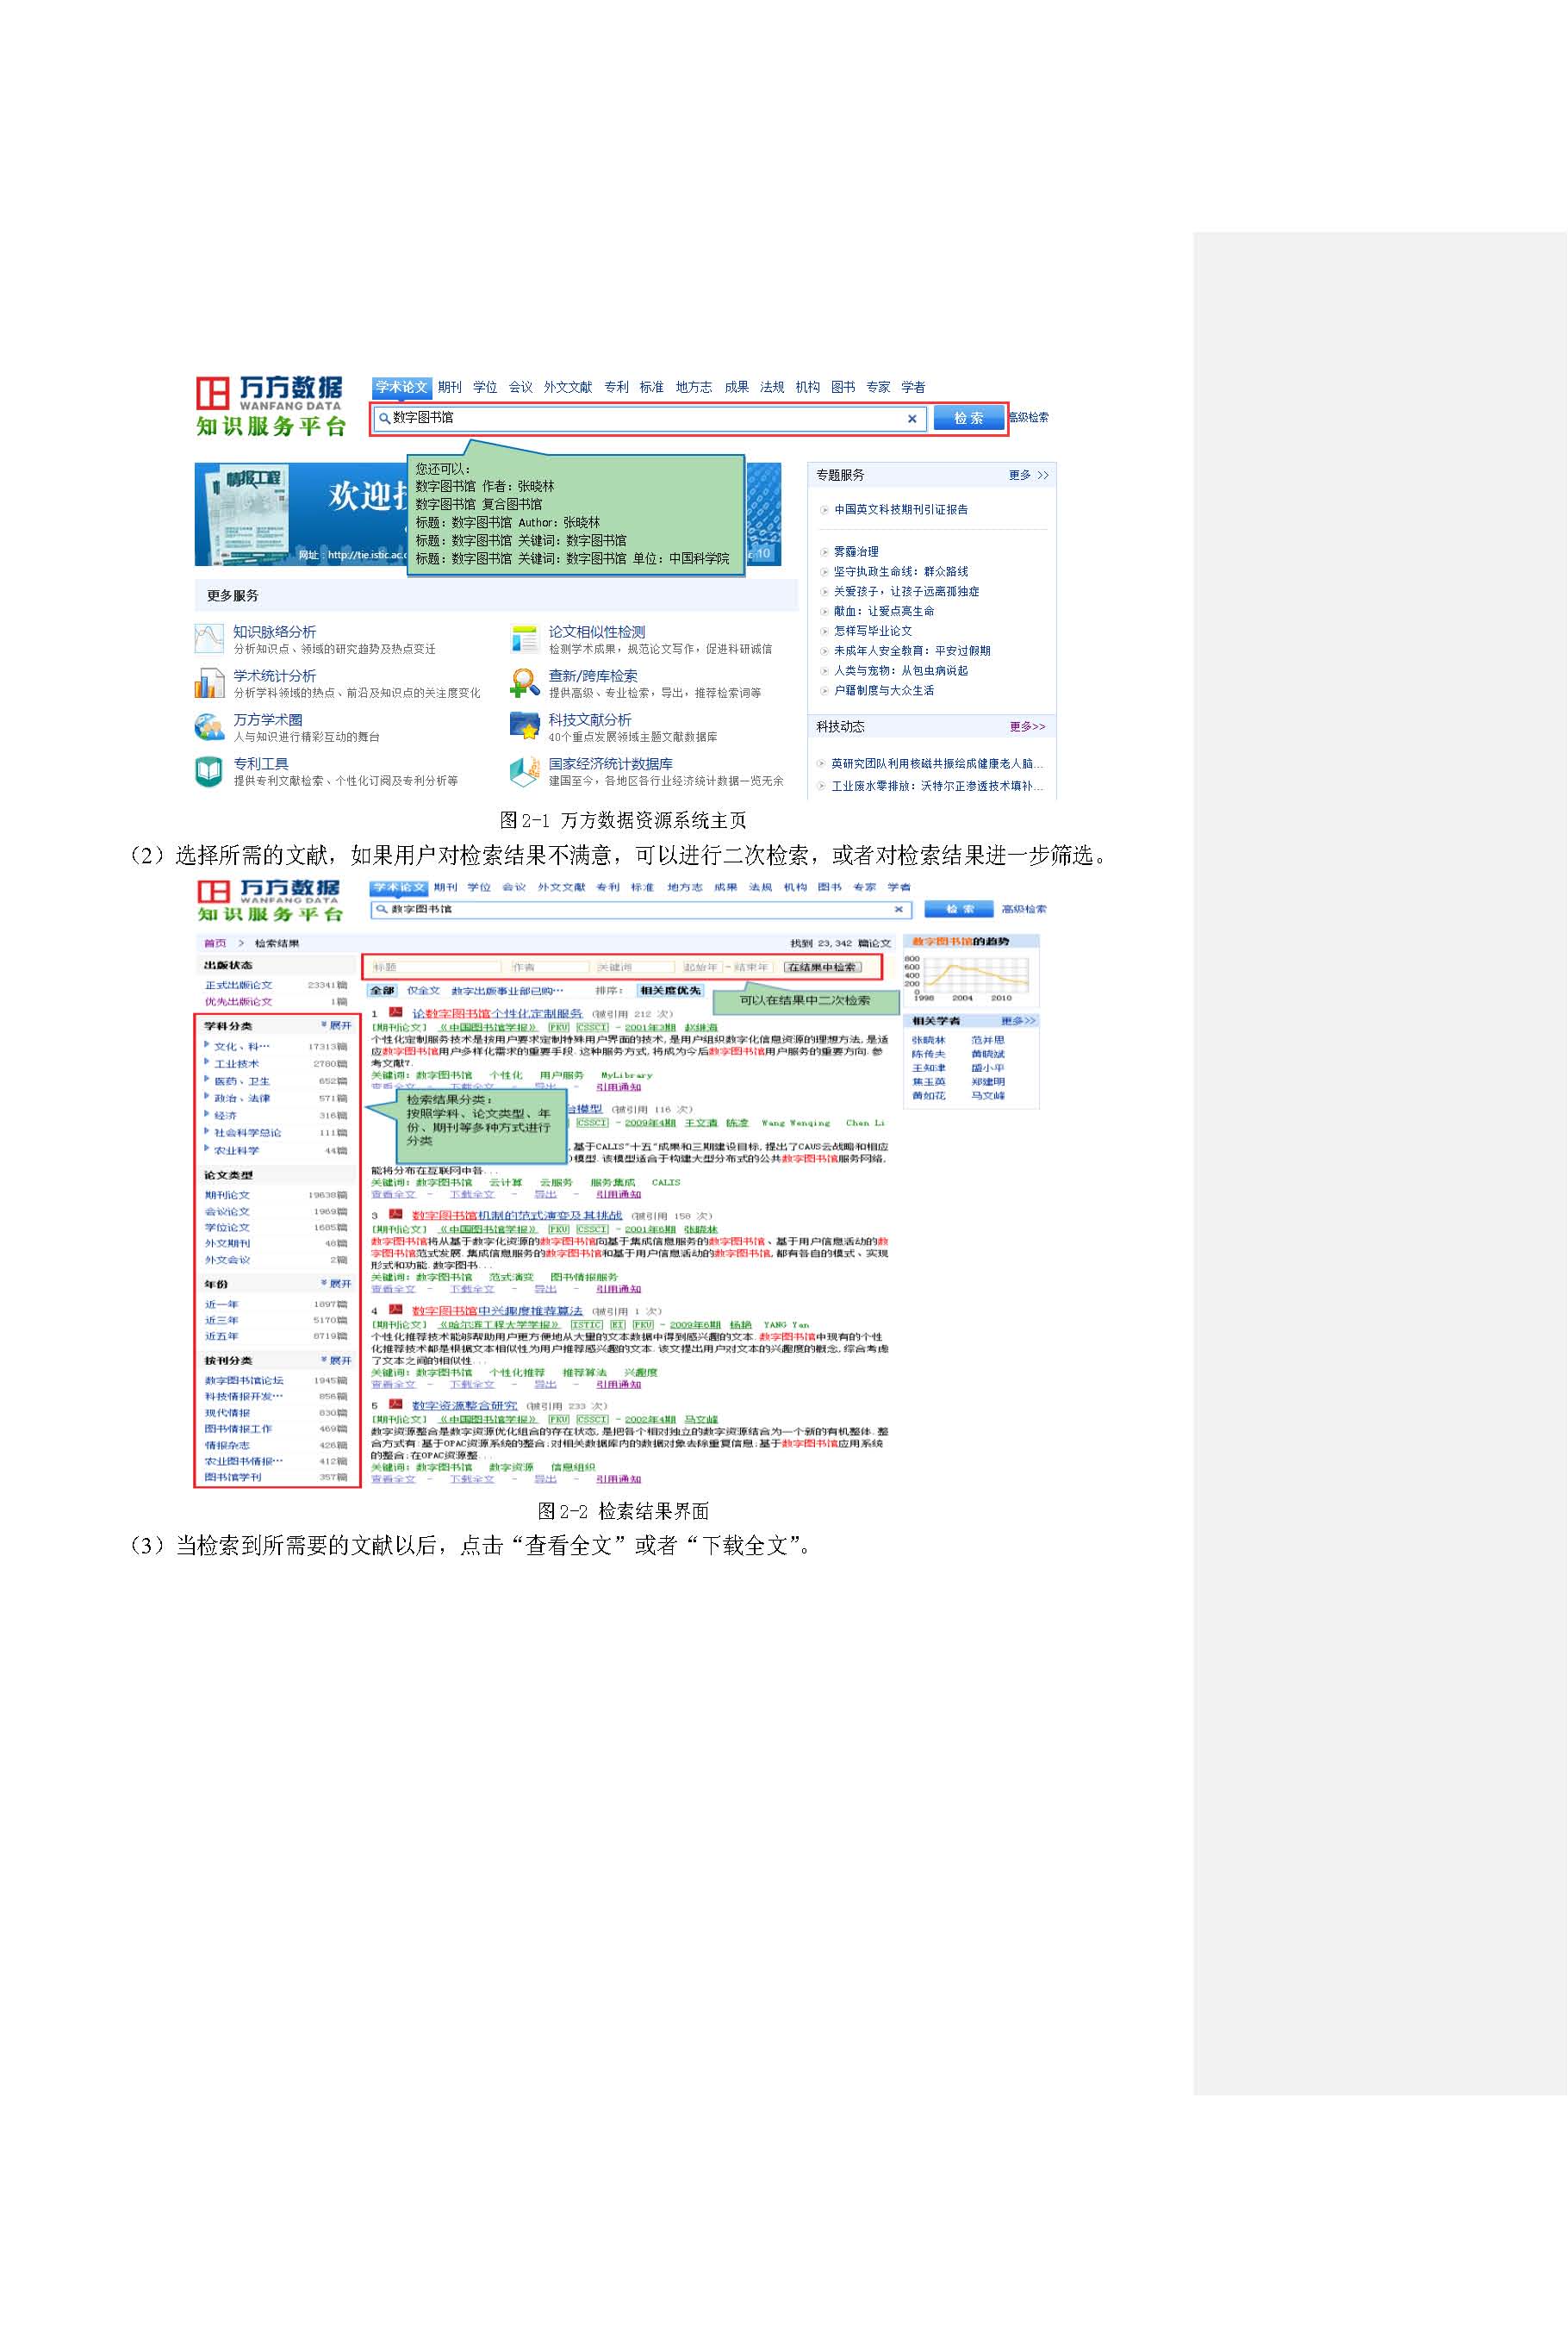This screenshot has height=2328, width=1568.
Task: Expand the 年份 filter section
Action: 337,1283
